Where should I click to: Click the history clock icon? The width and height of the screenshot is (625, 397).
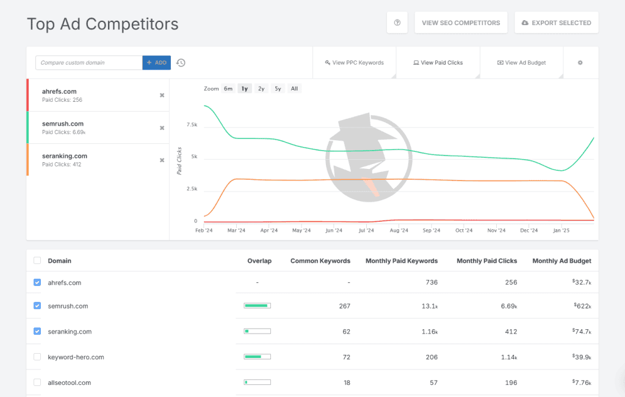(181, 63)
